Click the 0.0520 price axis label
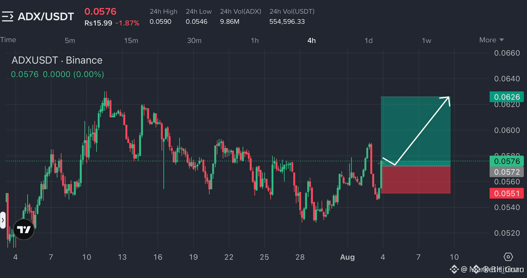 point(507,233)
